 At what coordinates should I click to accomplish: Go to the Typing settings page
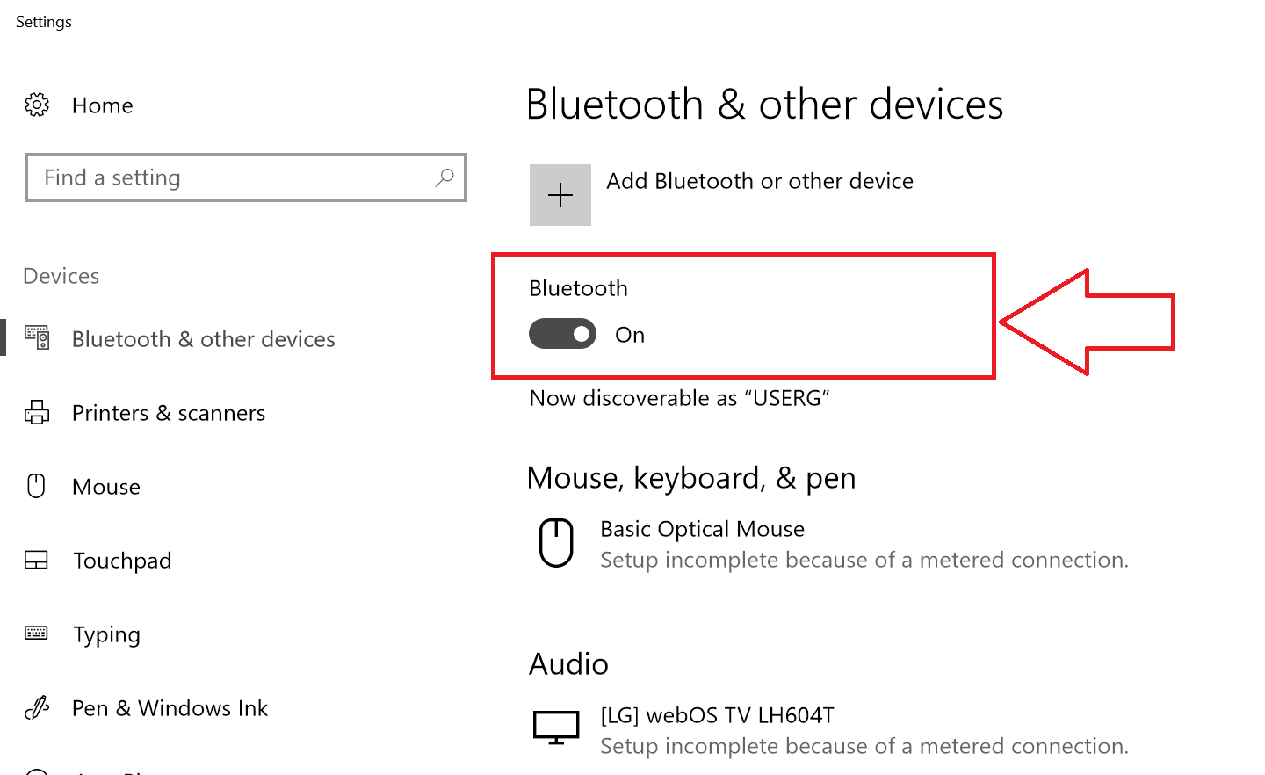pyautogui.click(x=106, y=634)
